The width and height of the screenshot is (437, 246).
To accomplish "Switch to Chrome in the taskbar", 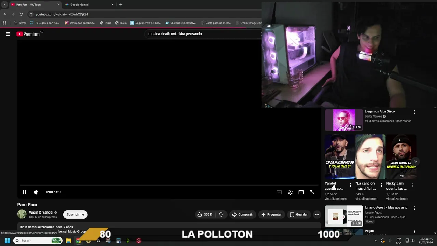I will coord(79,241).
